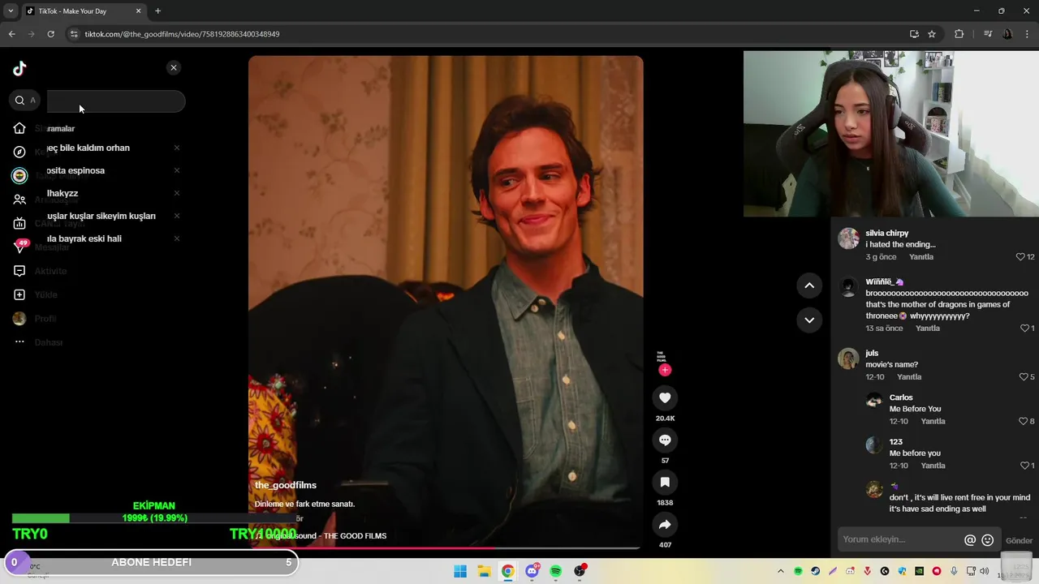Like juls's 'movie's name?' comment
The height and width of the screenshot is (584, 1039).
click(1024, 377)
